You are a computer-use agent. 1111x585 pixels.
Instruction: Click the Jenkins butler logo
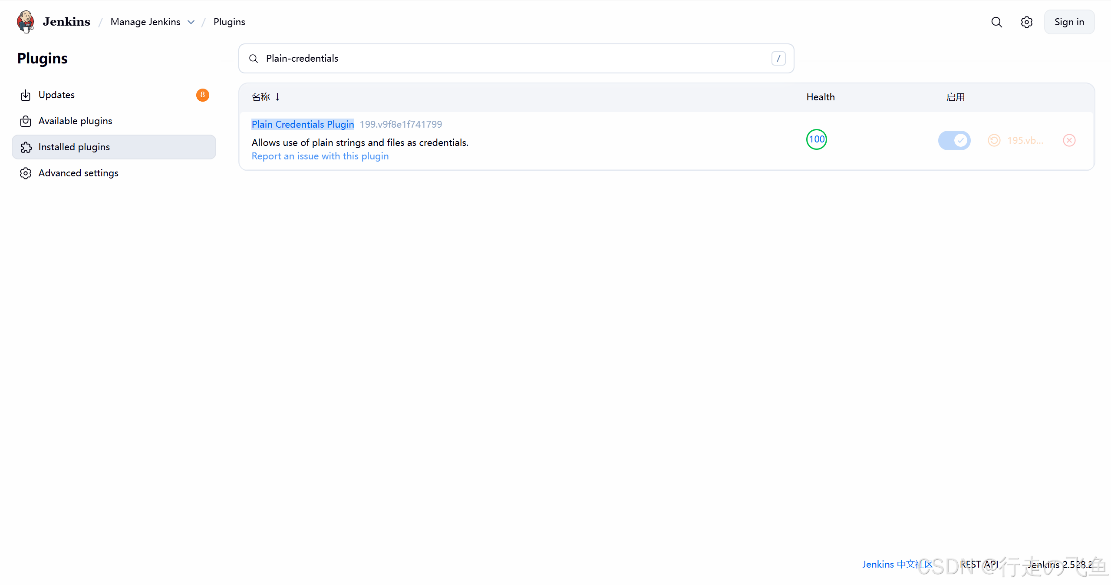[x=25, y=22]
